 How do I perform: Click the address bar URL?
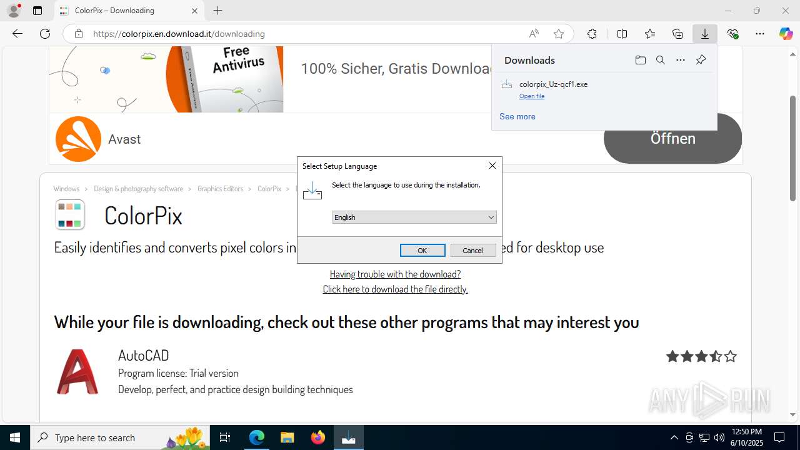coord(179,34)
